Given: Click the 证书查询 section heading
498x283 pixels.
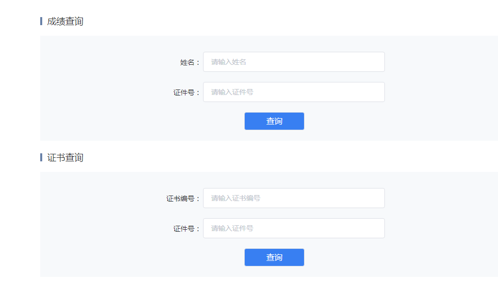Looking at the screenshot, I should coord(65,157).
